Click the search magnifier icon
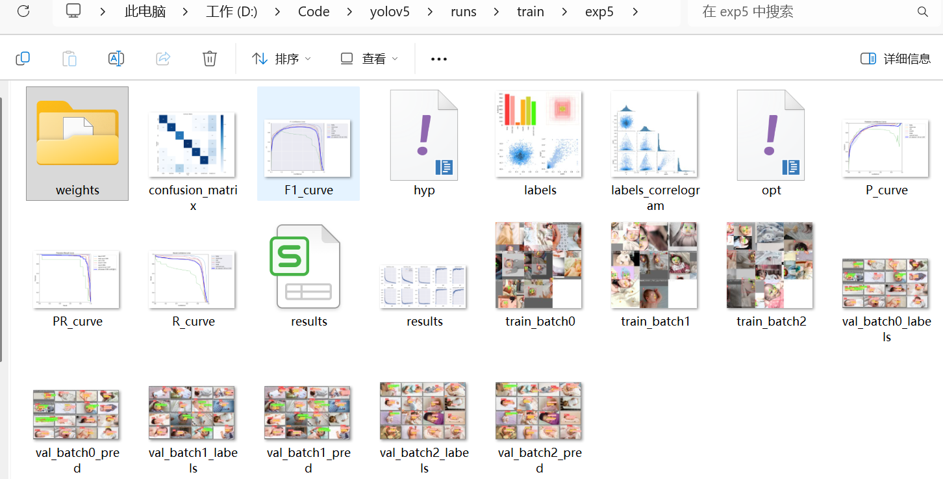The image size is (943, 479). 922,12
